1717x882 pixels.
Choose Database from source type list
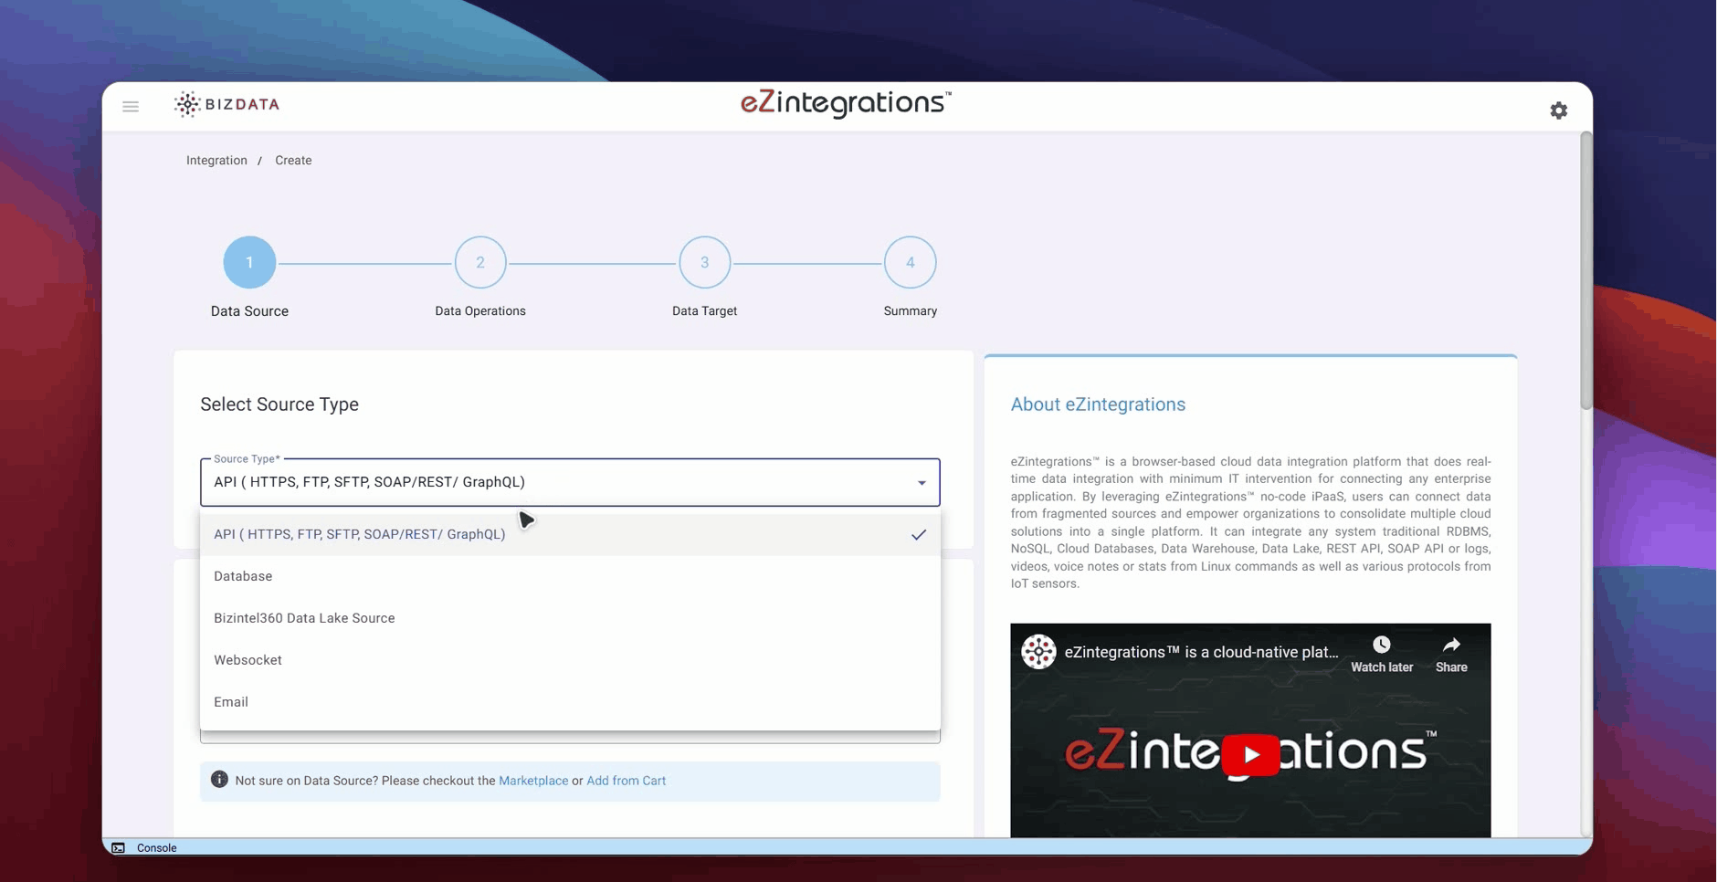pos(243,576)
